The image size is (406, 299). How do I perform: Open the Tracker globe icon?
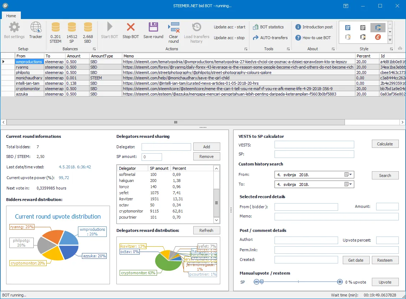click(36, 27)
